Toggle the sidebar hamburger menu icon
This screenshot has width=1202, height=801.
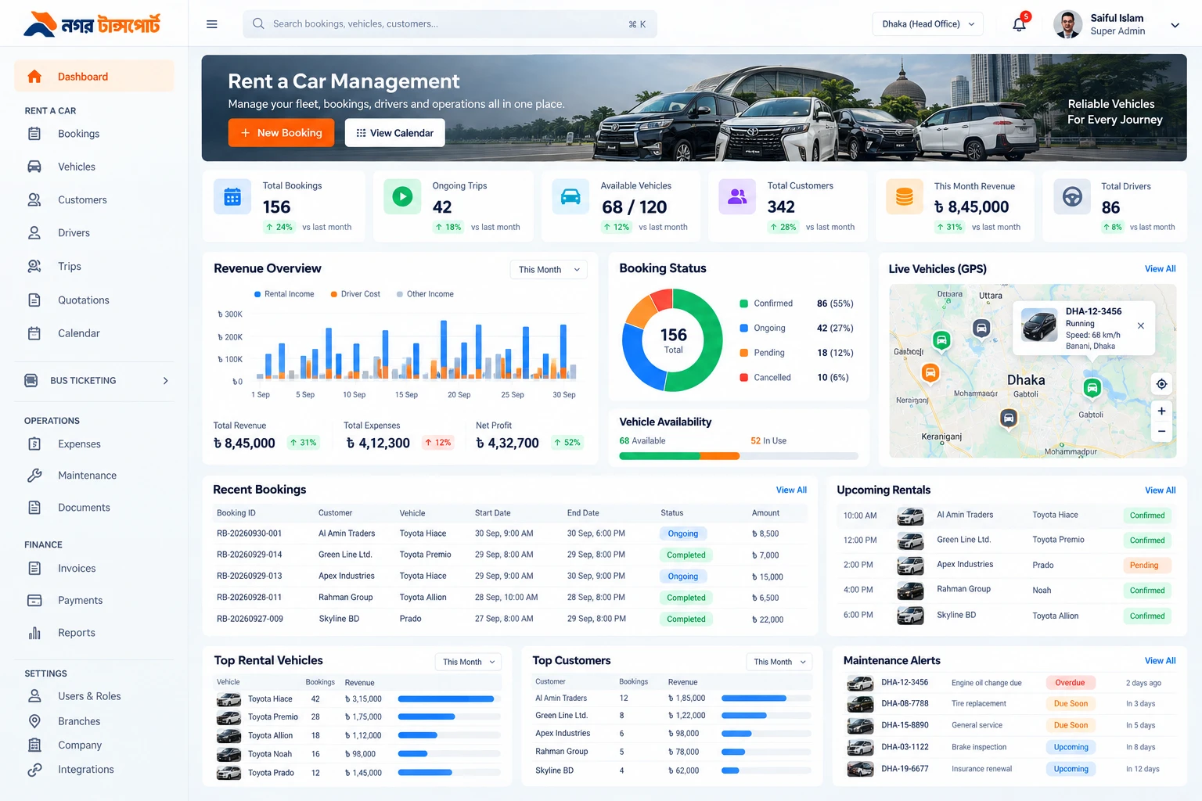pos(211,24)
